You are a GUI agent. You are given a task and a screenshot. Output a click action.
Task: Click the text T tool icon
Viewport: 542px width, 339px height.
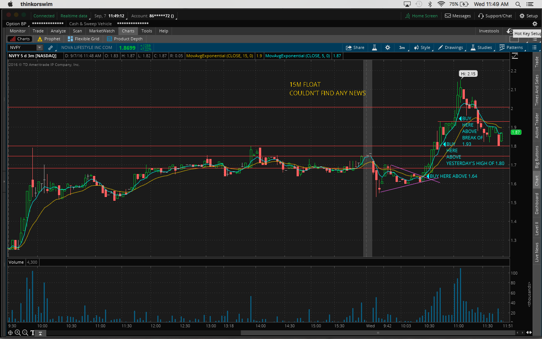(32, 333)
